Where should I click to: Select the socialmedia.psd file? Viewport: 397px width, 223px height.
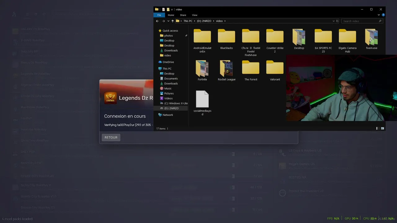tap(202, 103)
